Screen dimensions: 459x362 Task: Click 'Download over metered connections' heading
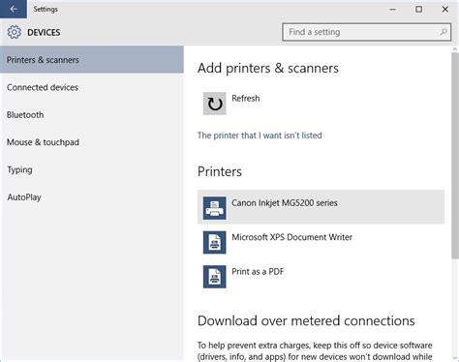[x=306, y=321]
